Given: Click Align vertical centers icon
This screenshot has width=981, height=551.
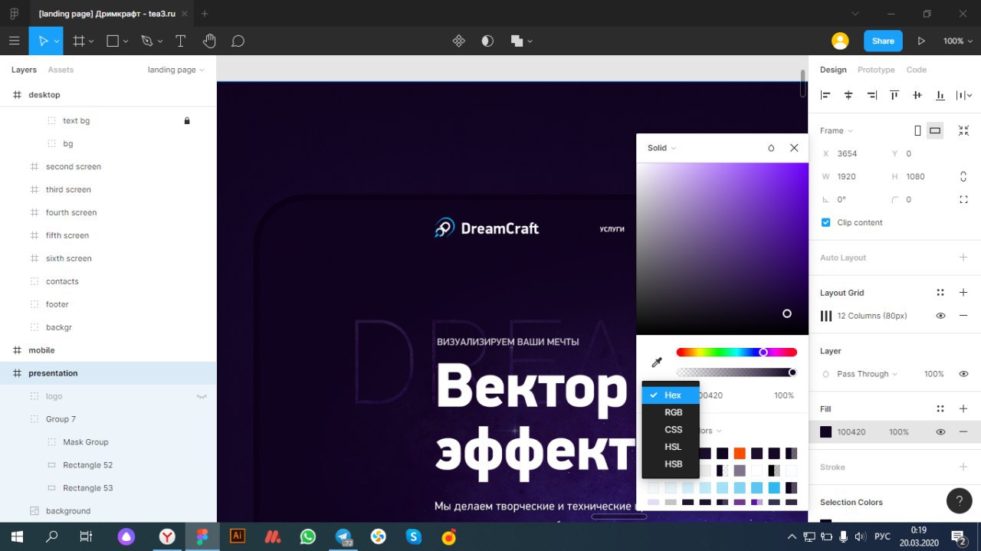Looking at the screenshot, I should pyautogui.click(x=917, y=95).
